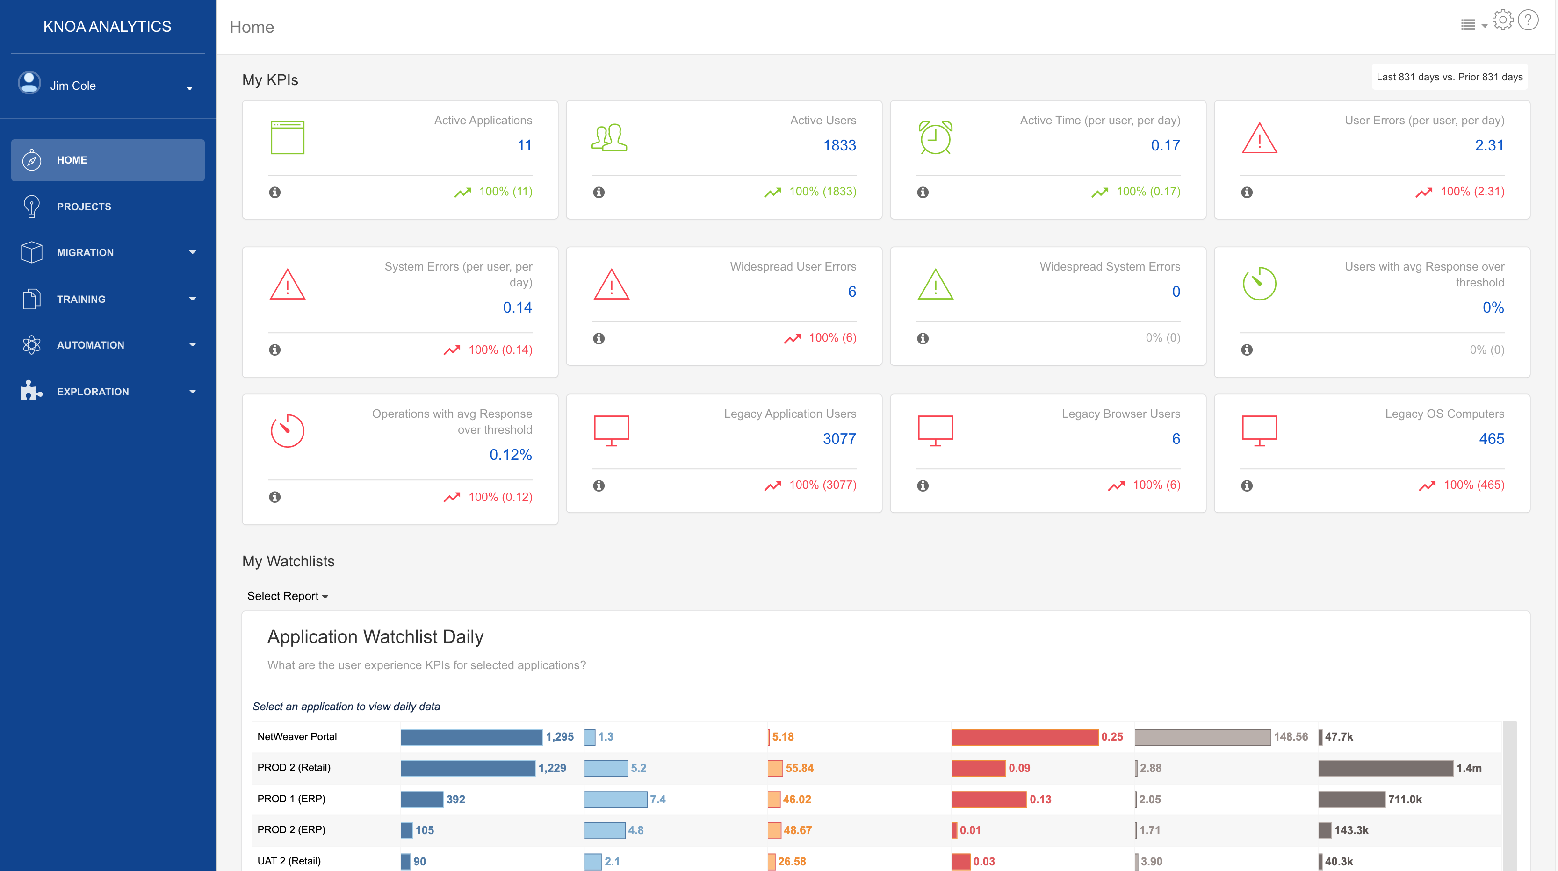This screenshot has height=871, width=1558.
Task: Open the settings gear icon
Action: [x=1502, y=19]
